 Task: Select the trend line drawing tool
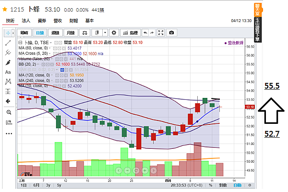point(8,43)
